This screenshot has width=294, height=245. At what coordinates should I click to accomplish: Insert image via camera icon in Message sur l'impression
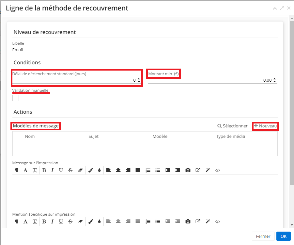(x=188, y=170)
